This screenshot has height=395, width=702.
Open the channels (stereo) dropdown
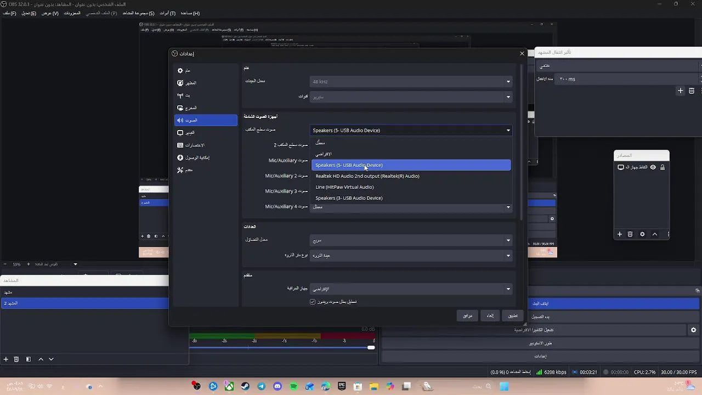pyautogui.click(x=411, y=97)
